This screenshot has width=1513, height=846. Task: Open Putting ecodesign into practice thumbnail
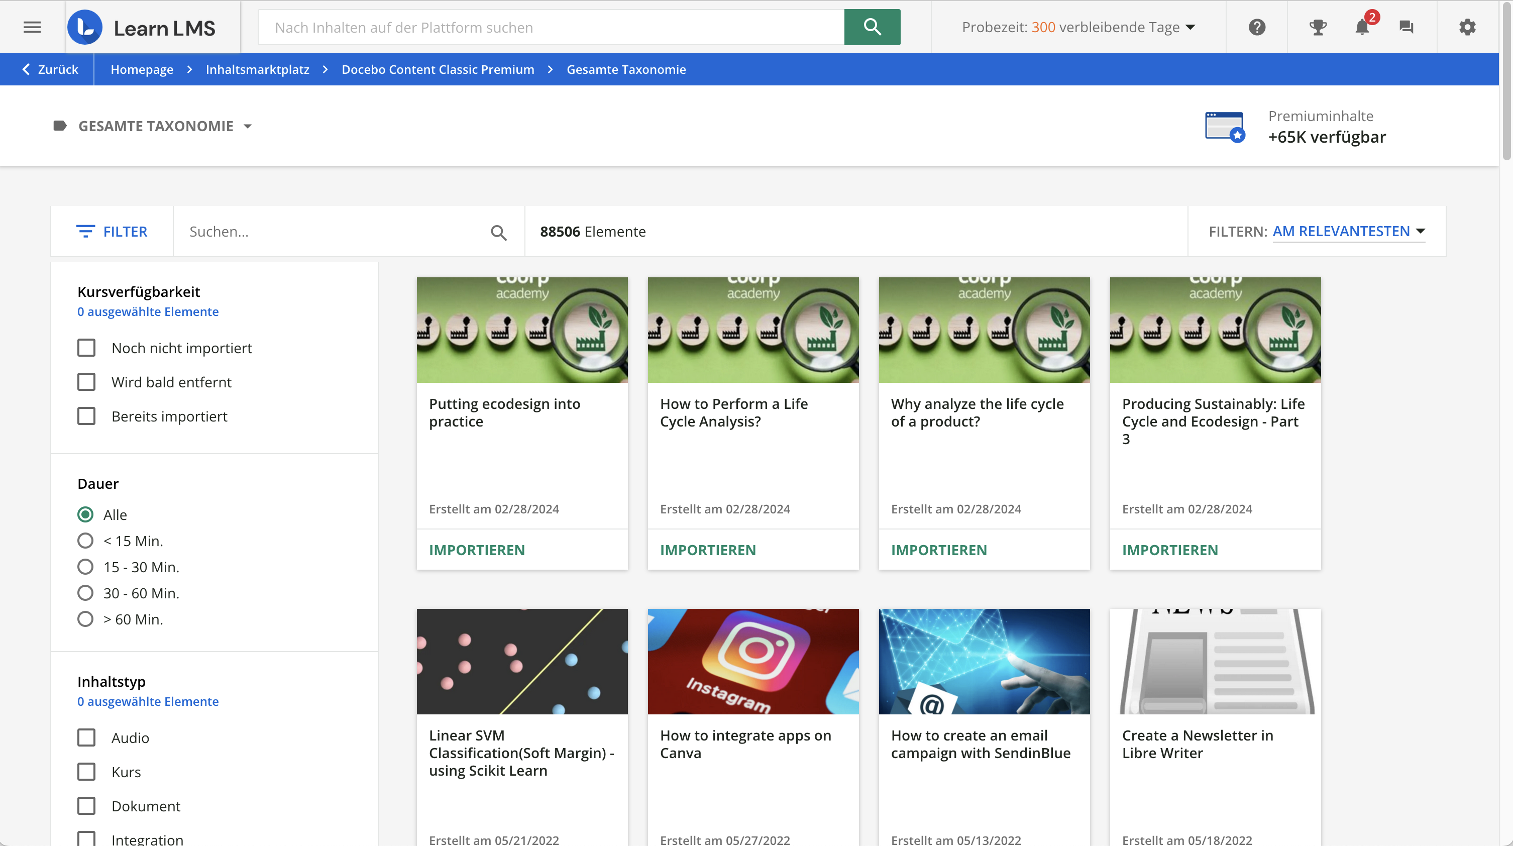(522, 330)
